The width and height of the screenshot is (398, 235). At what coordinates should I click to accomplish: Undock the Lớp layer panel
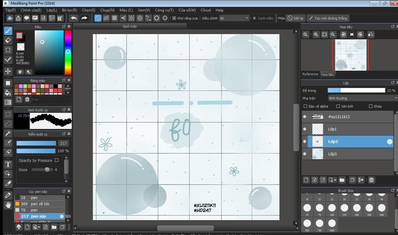(x=393, y=83)
